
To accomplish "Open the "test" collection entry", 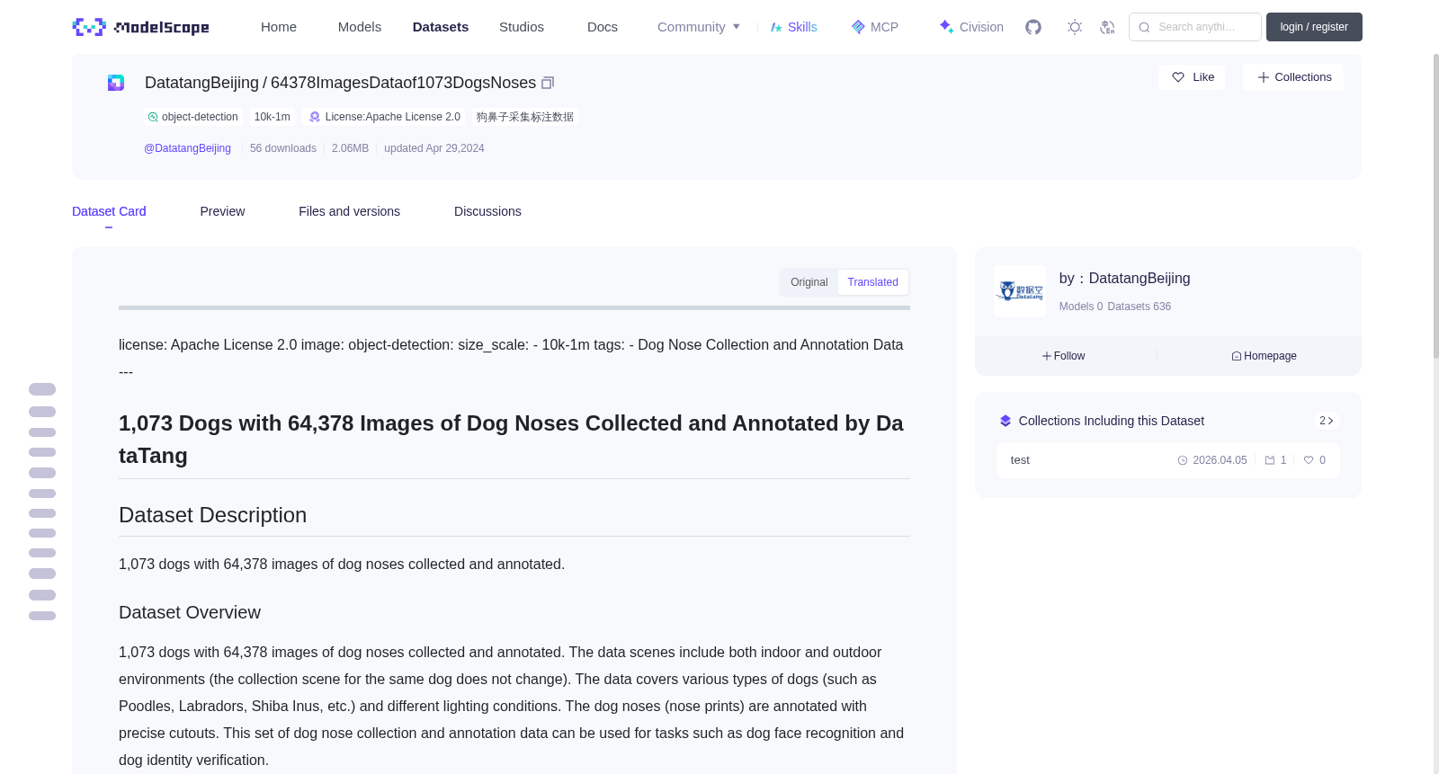I will tap(1167, 460).
